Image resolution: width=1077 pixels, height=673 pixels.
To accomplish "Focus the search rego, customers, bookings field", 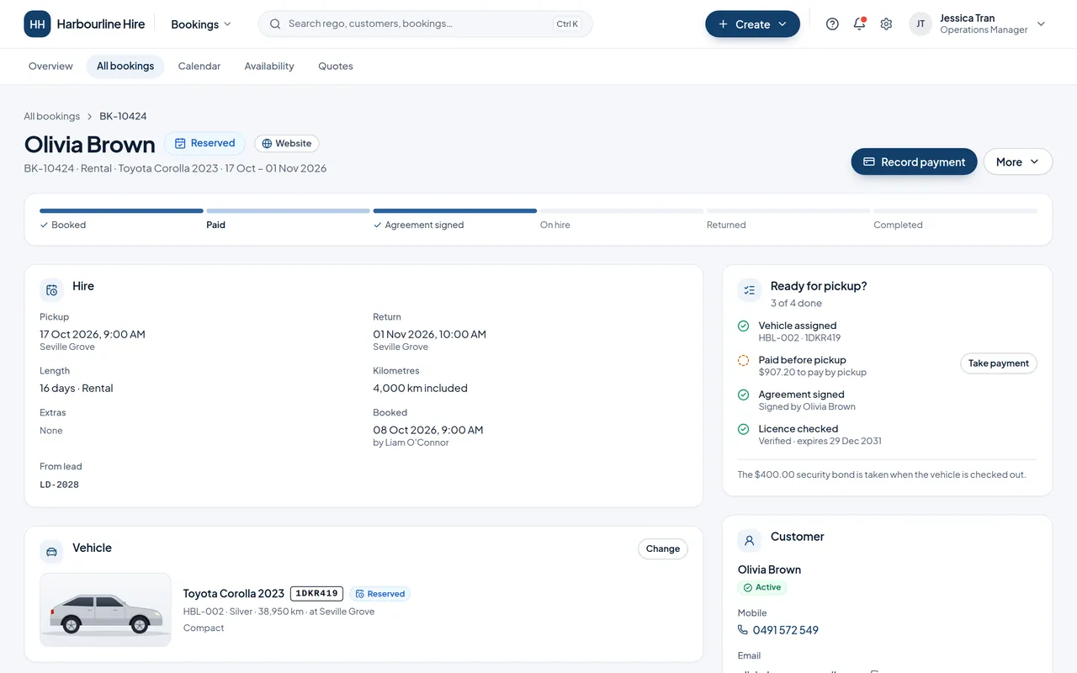I will click(425, 24).
